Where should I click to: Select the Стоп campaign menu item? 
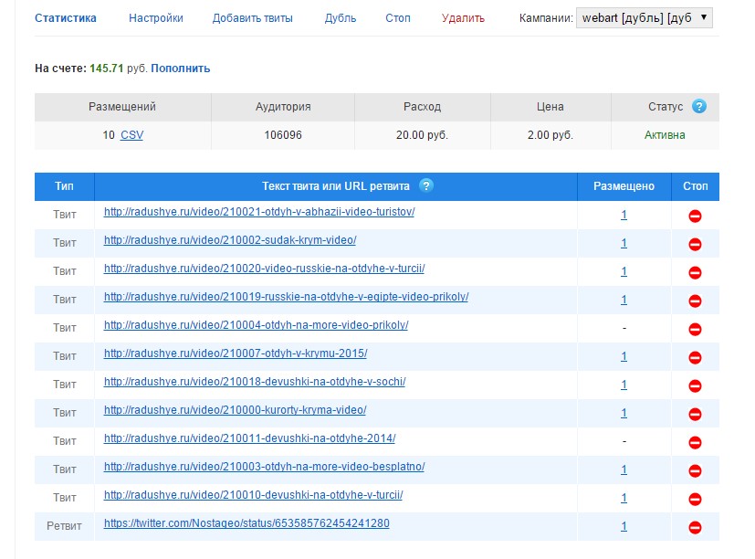pos(398,18)
